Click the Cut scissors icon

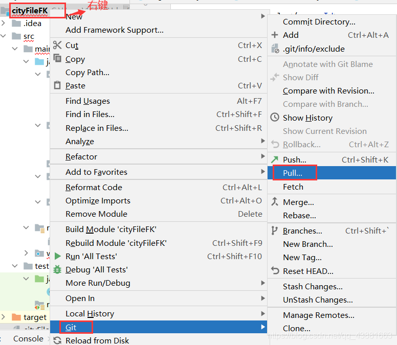click(57, 45)
